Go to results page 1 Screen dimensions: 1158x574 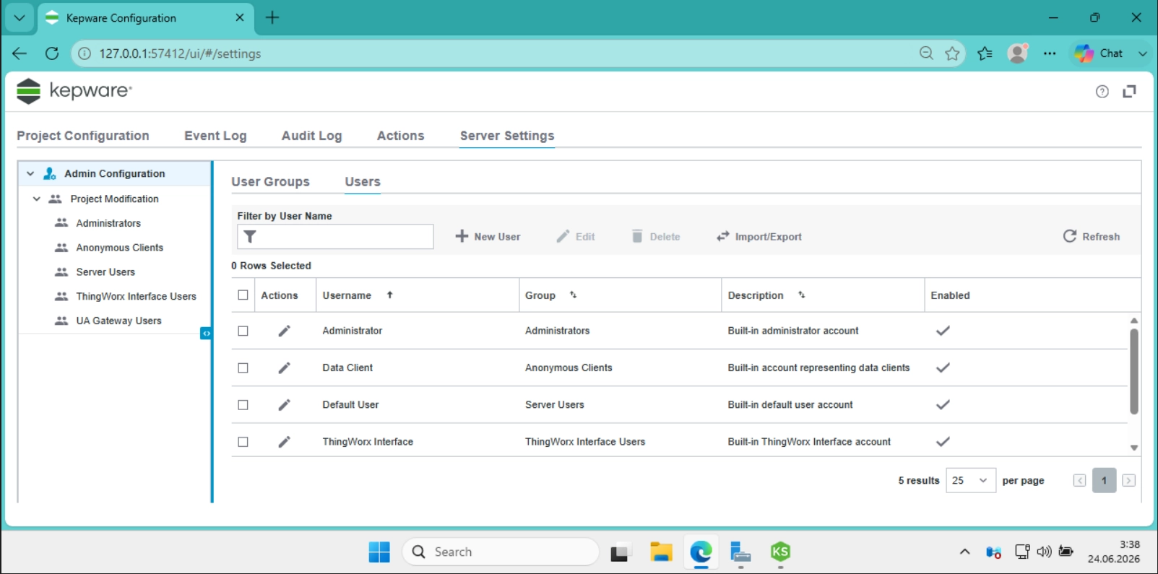[1104, 481]
